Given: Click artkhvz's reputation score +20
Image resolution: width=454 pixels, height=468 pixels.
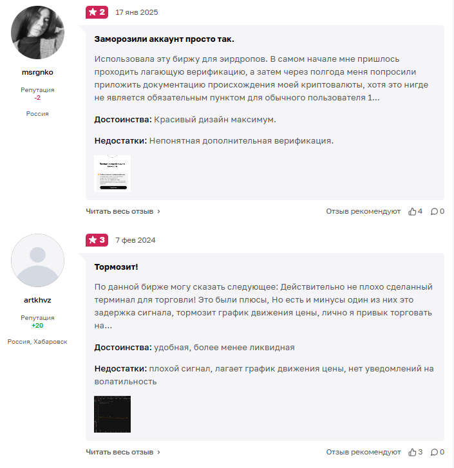Looking at the screenshot, I should [37, 326].
